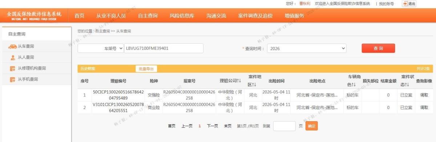Image resolution: width=436 pixels, height=142 pixels.
Task: Go to 末页 in pagination
Action: point(228,126)
